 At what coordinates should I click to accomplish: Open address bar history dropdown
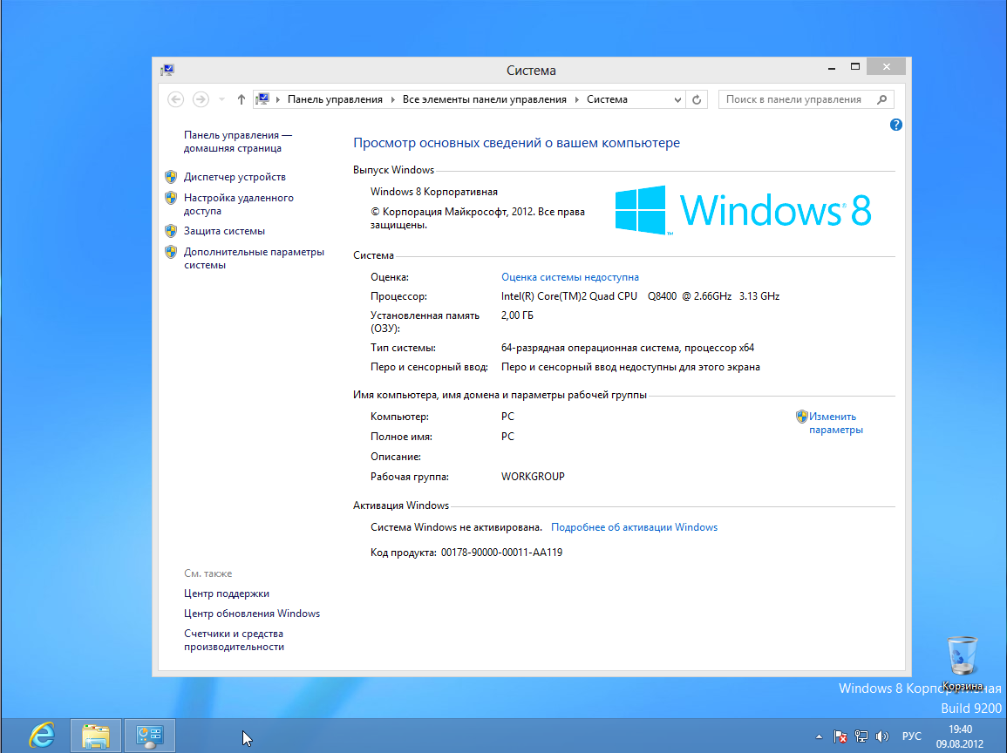click(x=677, y=99)
